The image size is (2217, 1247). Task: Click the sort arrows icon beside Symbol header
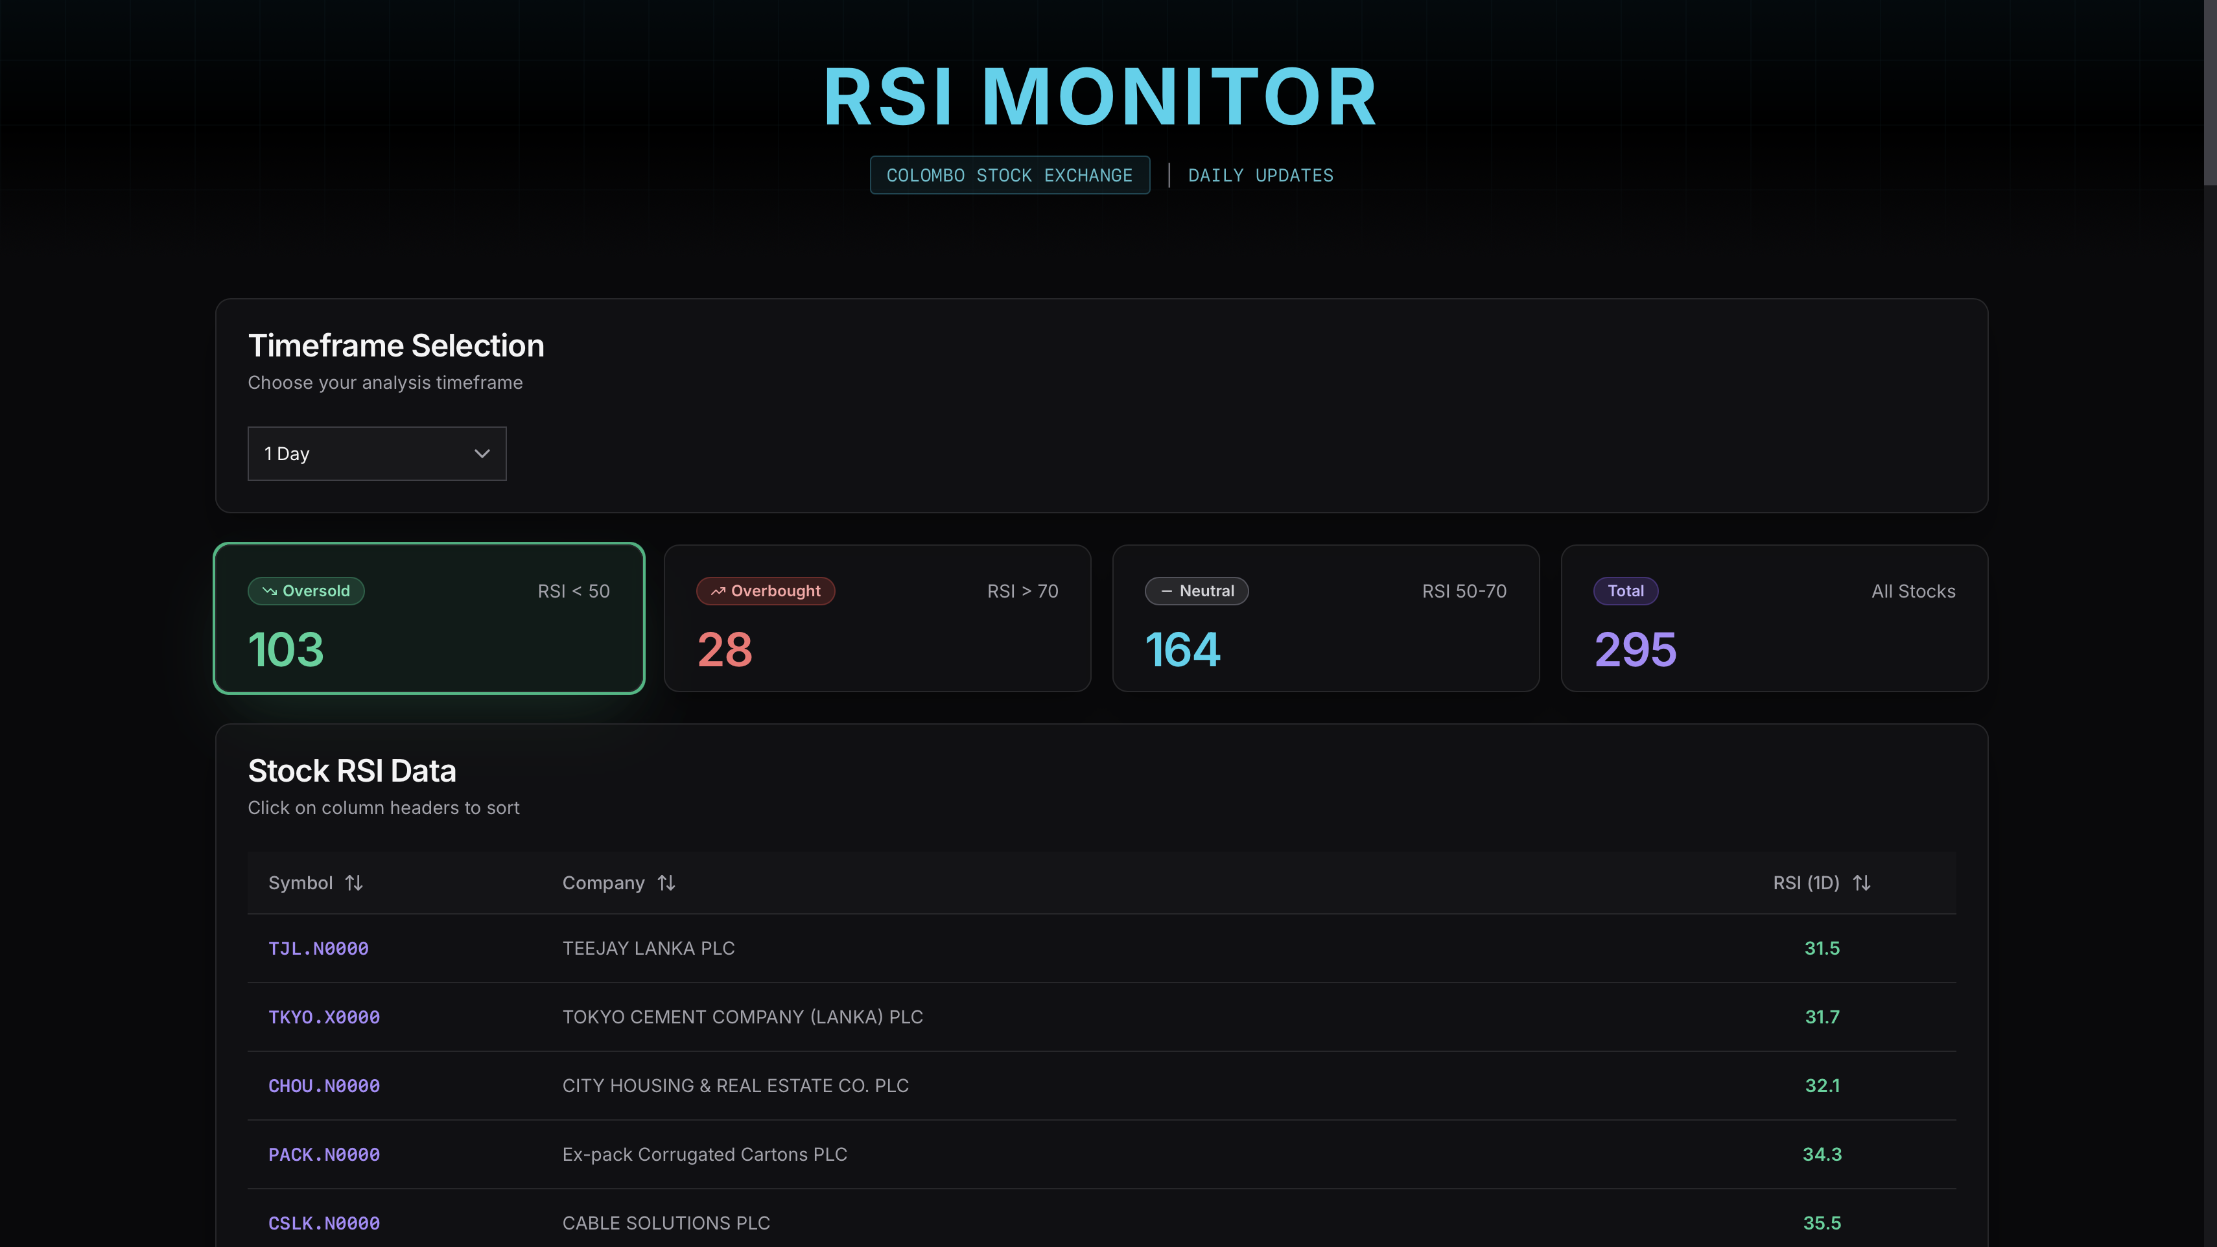tap(354, 882)
